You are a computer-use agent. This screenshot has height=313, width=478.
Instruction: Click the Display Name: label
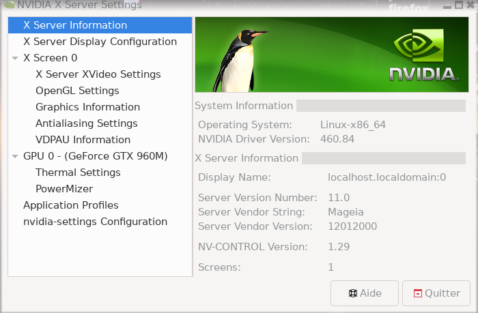coord(234,177)
